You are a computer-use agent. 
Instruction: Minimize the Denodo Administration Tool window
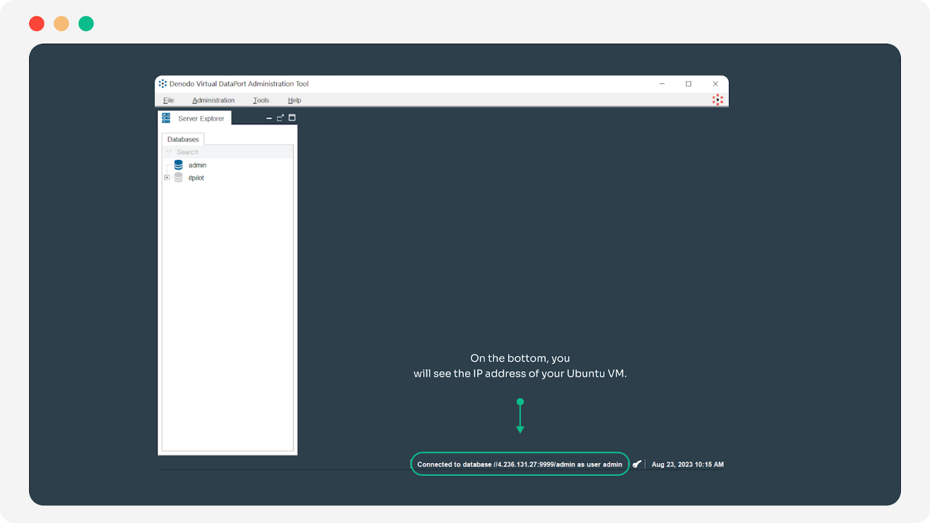[x=662, y=84]
